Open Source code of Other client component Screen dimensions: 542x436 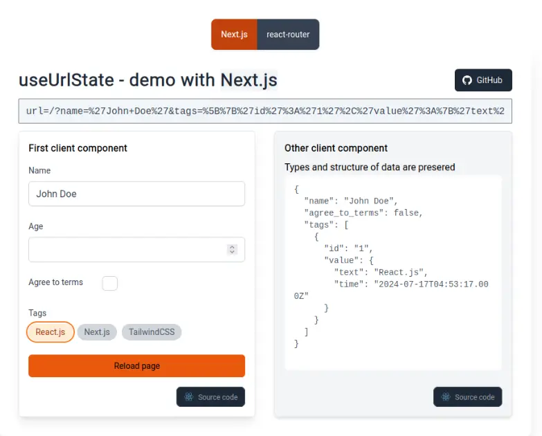(x=467, y=397)
